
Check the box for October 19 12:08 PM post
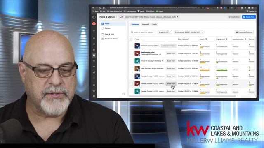point(131,83)
